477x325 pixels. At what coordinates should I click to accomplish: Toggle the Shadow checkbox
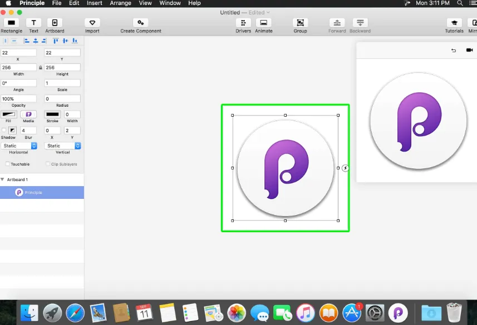[4, 131]
